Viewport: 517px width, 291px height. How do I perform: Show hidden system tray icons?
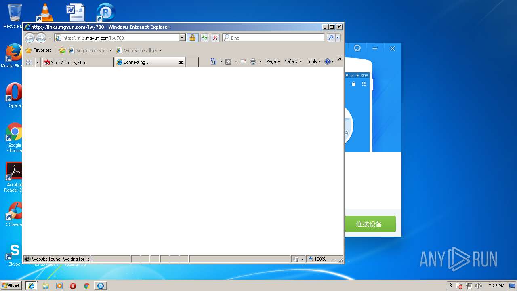tap(451, 286)
